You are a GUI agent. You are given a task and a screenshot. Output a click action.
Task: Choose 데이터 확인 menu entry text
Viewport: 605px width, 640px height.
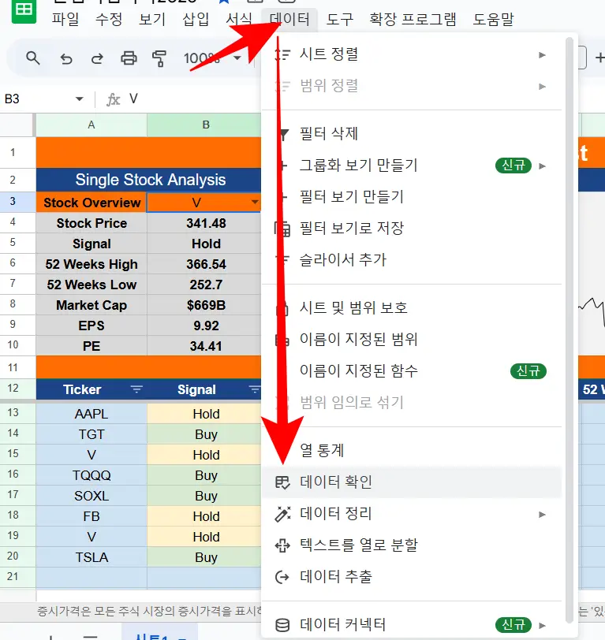coord(336,482)
